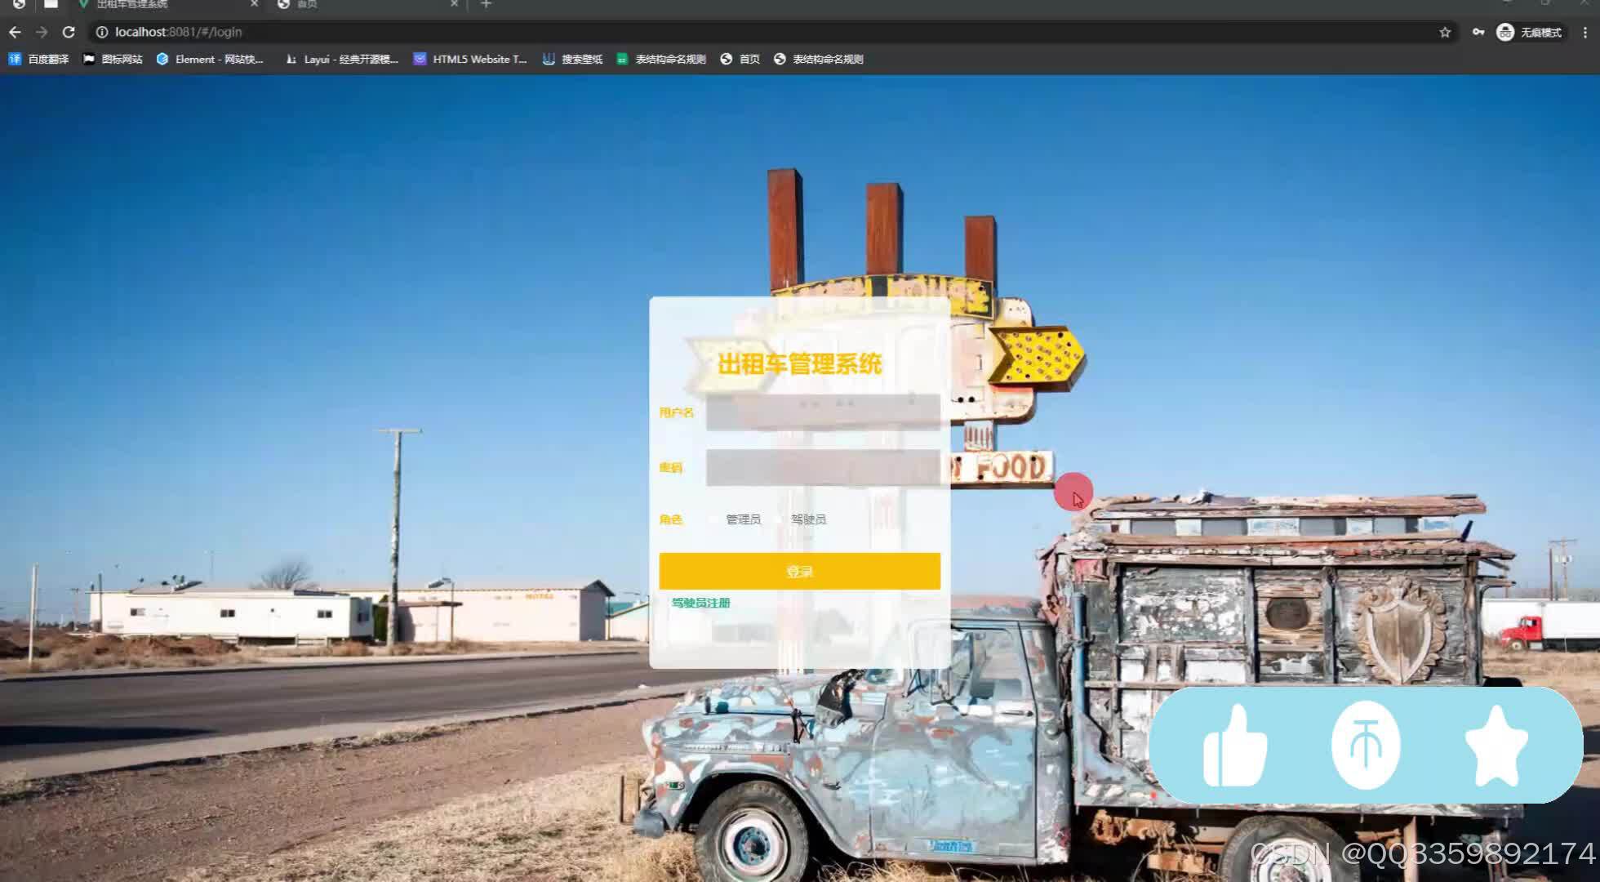Open the Chrome three-dot menu
Viewport: 1600px width, 882px height.
coord(1585,32)
